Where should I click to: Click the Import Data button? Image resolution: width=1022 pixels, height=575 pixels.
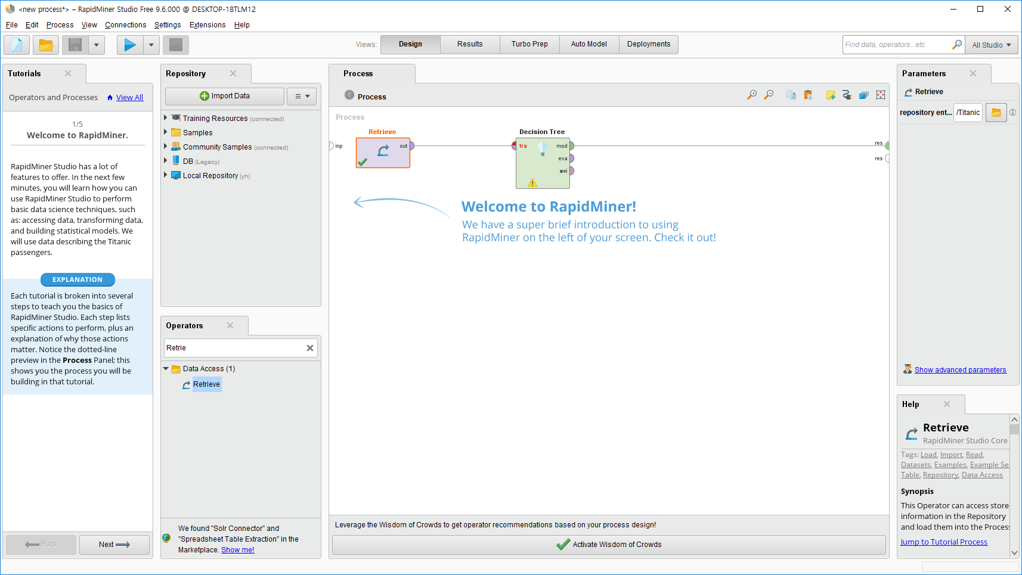[x=225, y=96]
